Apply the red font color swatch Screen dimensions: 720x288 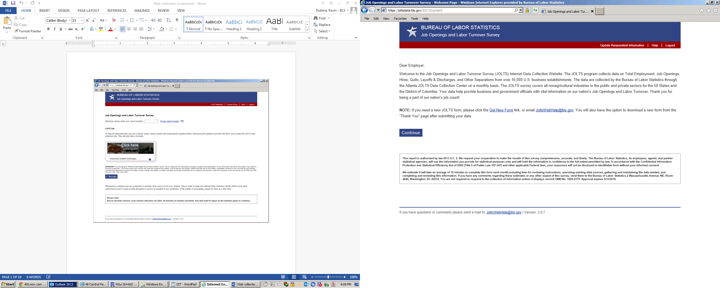(x=111, y=29)
